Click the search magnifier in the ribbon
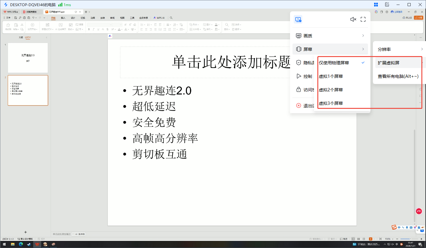426x248 pixels. pos(171,17)
